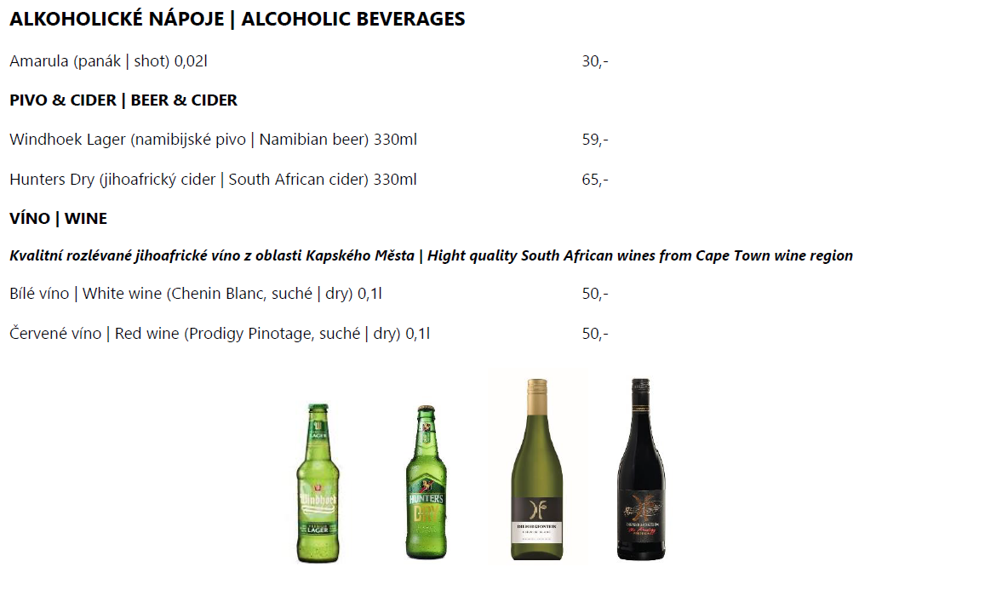This screenshot has width=985, height=590.
Task: Click the Hunters Dry price 65,-
Action: coord(595,179)
